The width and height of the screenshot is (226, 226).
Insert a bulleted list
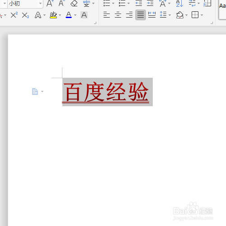[x=107, y=3]
